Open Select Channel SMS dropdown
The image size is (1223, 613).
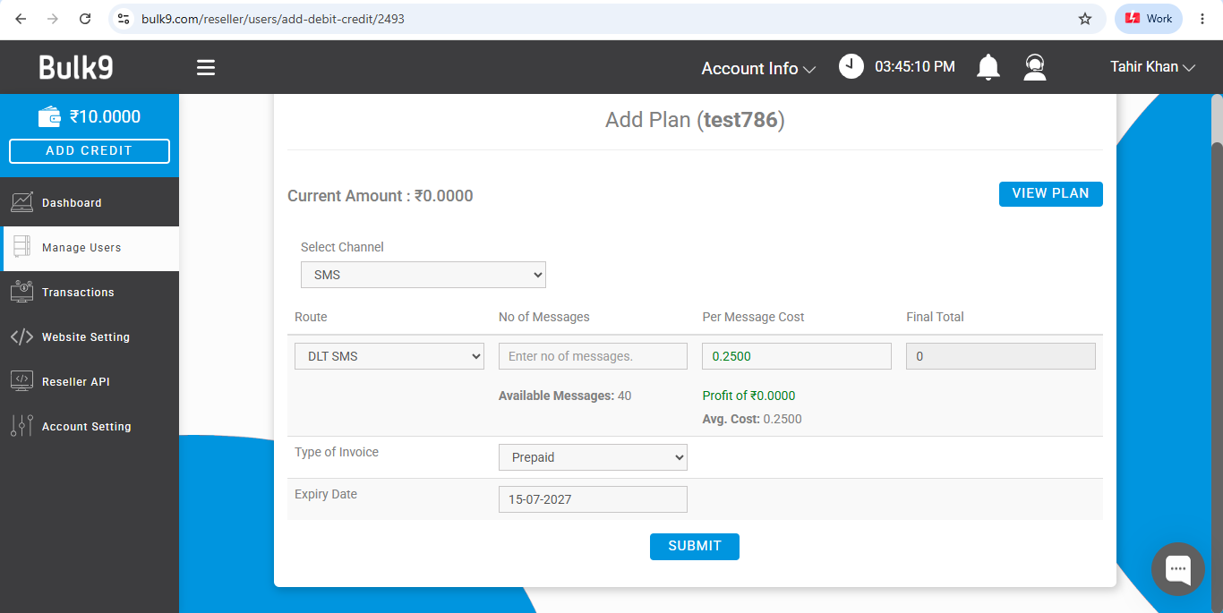click(423, 275)
